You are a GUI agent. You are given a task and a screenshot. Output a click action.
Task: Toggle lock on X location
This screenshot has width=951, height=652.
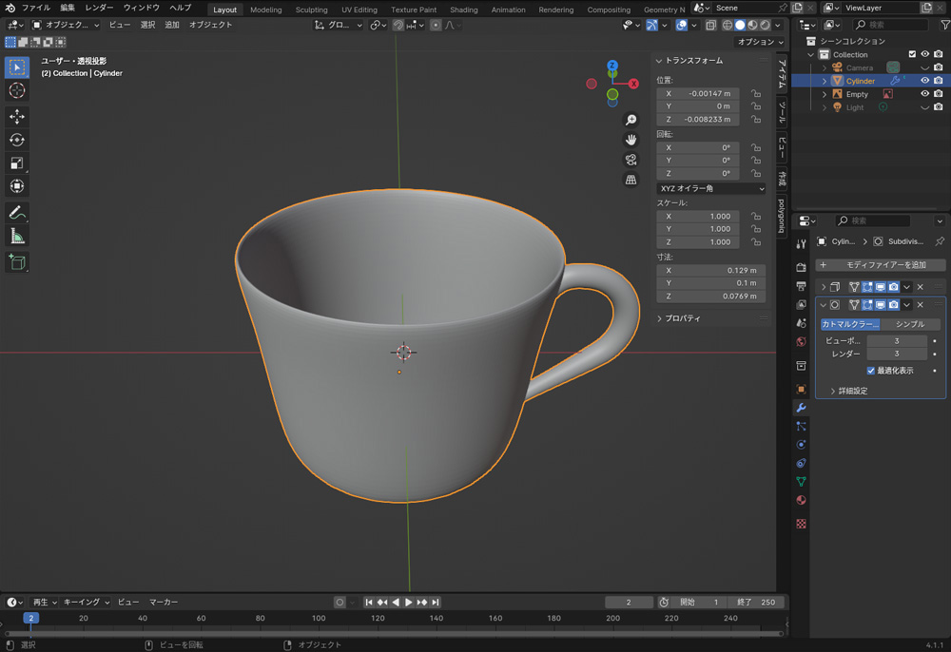[x=755, y=94]
